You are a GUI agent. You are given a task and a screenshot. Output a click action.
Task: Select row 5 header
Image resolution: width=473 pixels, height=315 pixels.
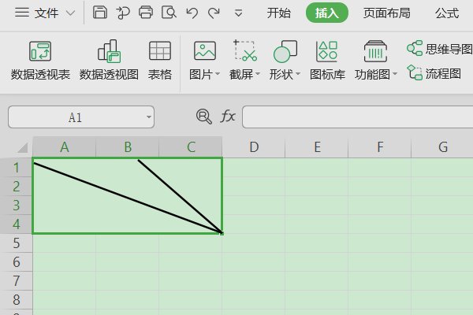tap(17, 243)
